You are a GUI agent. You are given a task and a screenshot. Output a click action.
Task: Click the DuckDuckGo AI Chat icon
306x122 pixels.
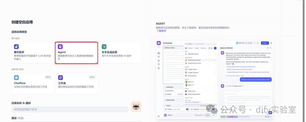[186, 63]
